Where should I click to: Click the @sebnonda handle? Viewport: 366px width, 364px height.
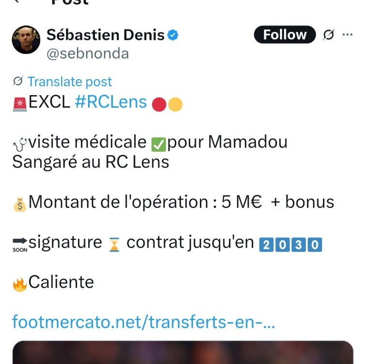88,53
